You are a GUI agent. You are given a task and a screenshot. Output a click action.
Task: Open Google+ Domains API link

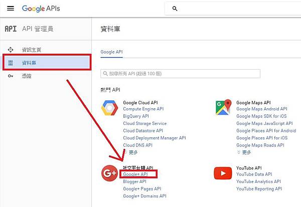tap(145, 196)
